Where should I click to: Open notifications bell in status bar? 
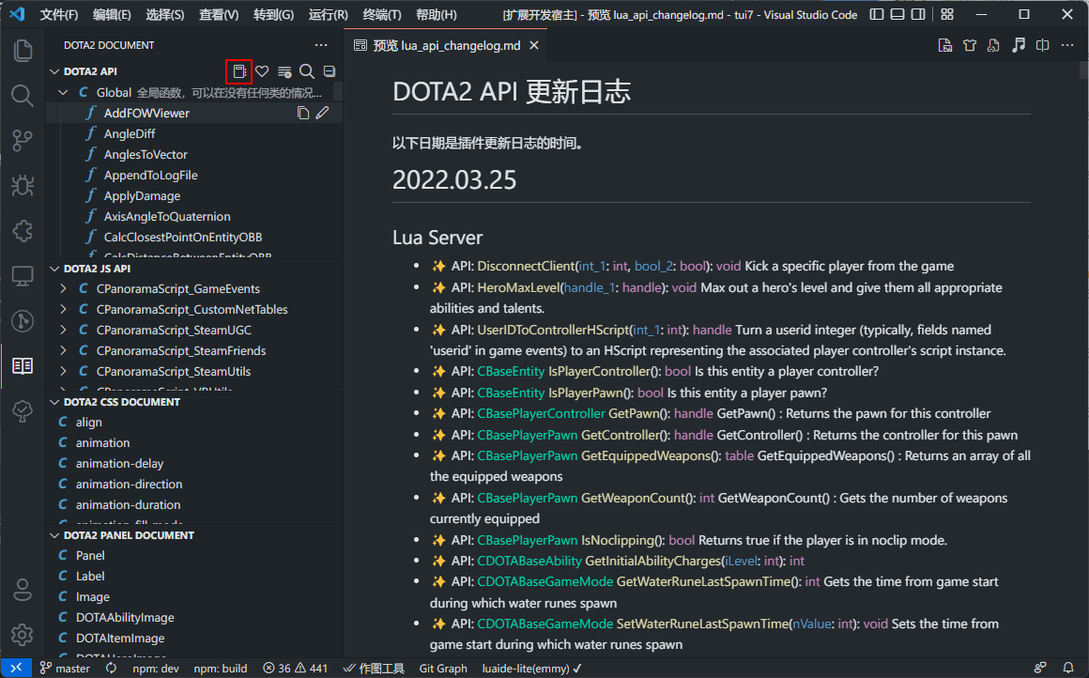(x=1068, y=669)
